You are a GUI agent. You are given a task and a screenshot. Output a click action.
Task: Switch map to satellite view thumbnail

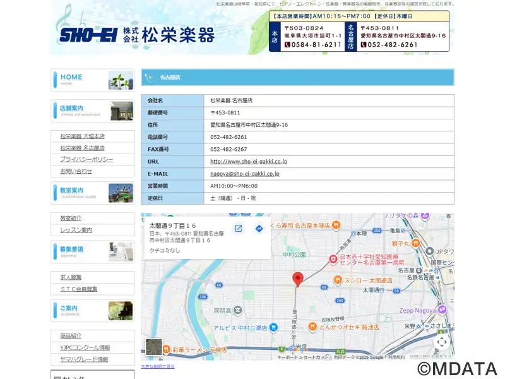[x=154, y=347]
